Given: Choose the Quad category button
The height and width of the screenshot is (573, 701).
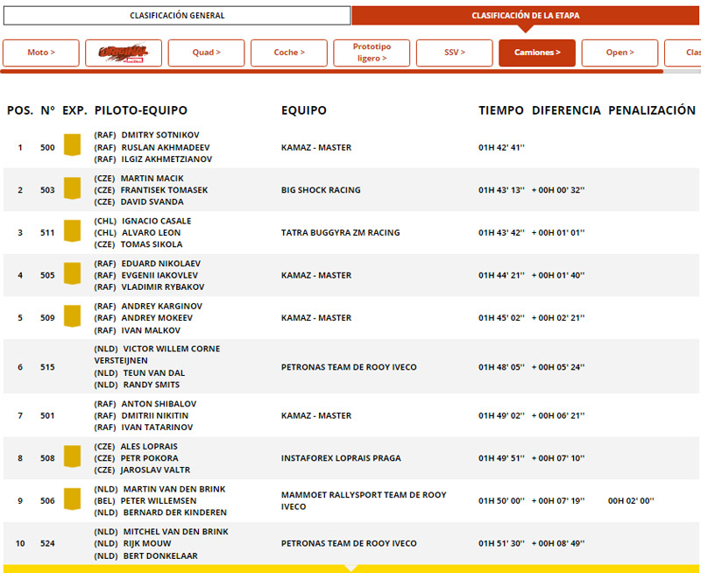Looking at the screenshot, I should [206, 53].
